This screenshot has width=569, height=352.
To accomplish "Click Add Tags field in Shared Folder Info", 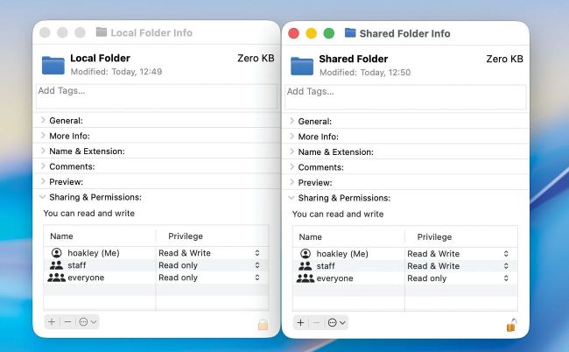I will pyautogui.click(x=404, y=96).
